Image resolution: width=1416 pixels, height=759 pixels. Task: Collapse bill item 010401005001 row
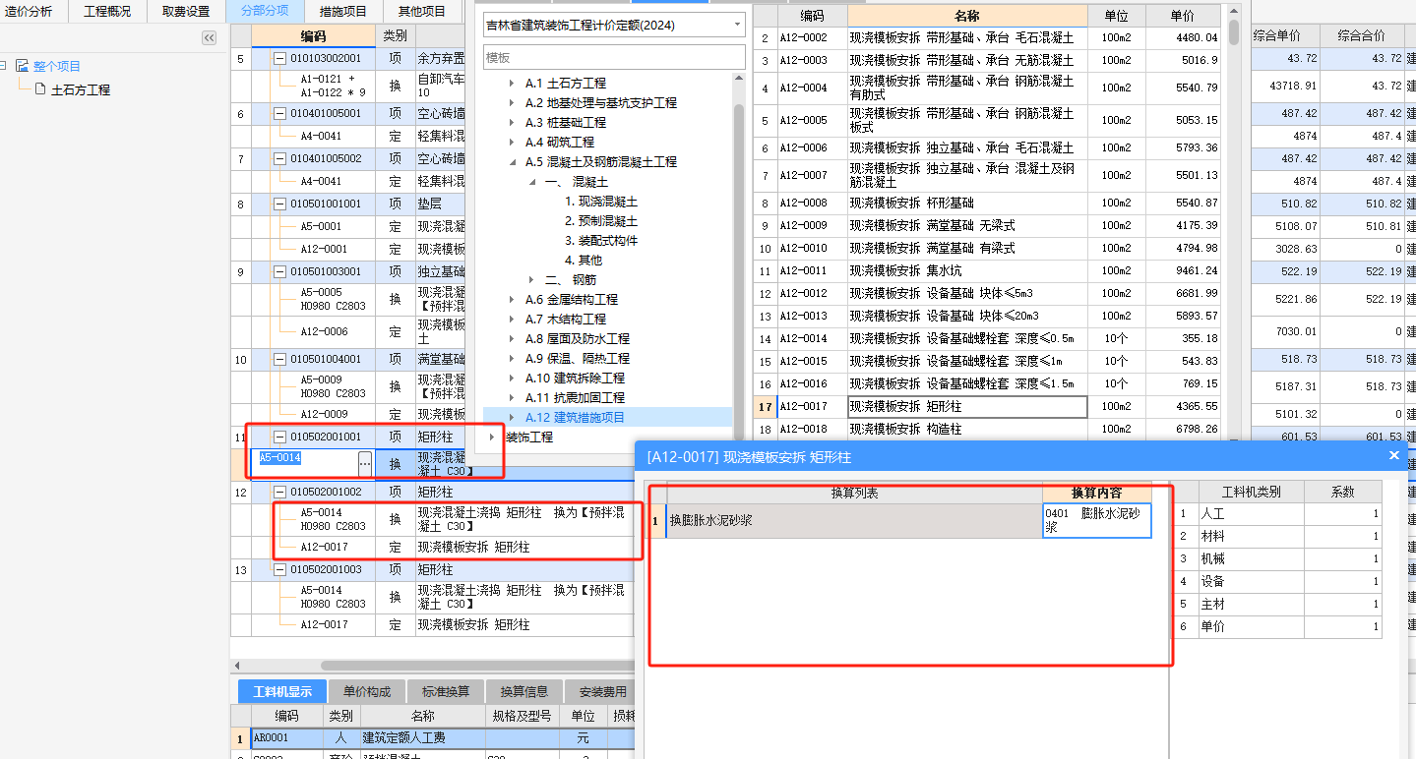[279, 114]
